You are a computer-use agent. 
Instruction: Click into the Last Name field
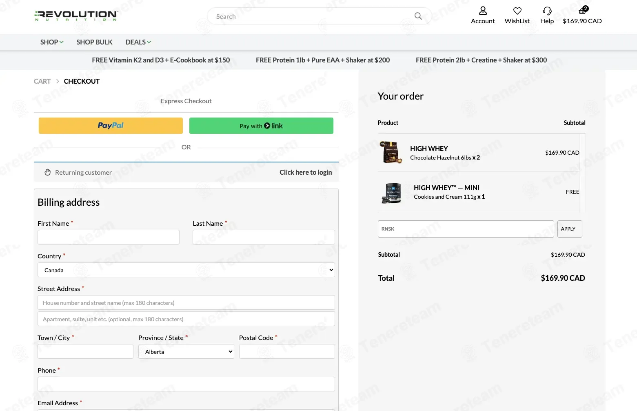[264, 237]
